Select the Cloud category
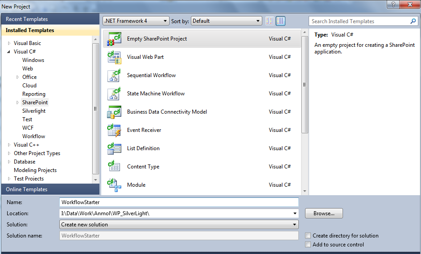 tap(29, 86)
